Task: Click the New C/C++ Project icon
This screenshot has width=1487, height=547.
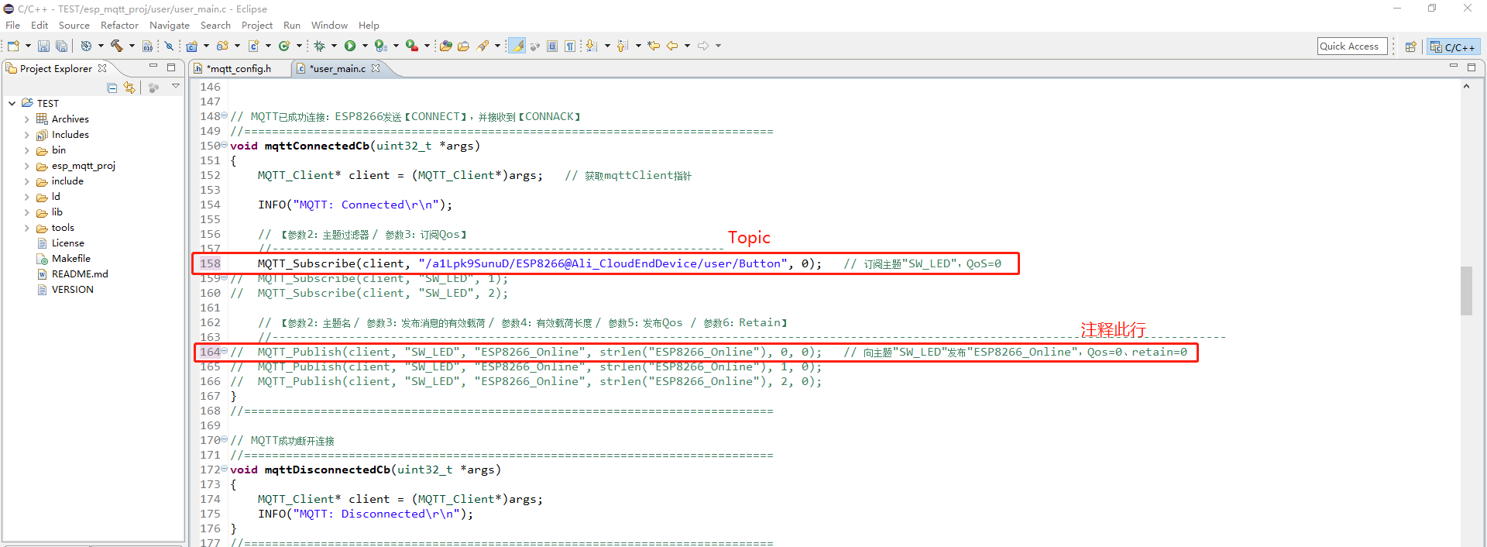Action: tap(191, 46)
